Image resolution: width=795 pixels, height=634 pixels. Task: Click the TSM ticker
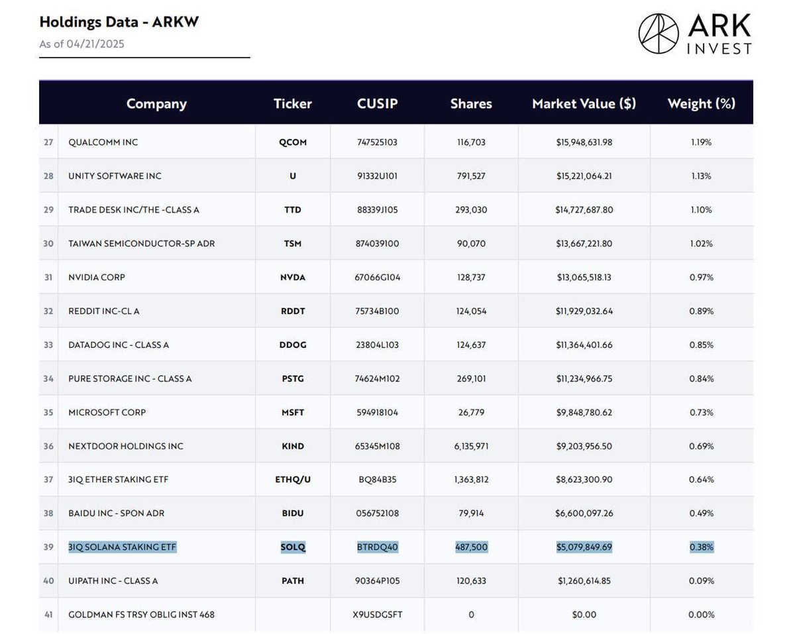[x=293, y=244]
